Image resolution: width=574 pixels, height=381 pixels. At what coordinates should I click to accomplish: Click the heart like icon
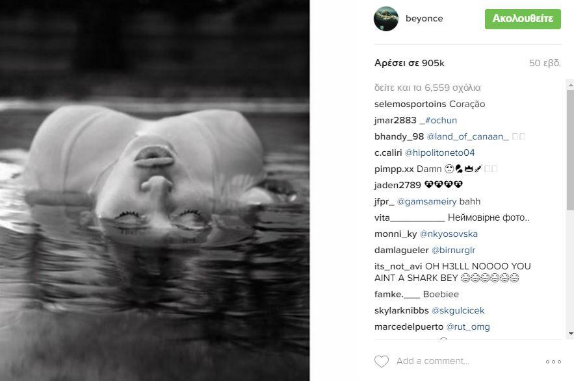pyautogui.click(x=382, y=362)
